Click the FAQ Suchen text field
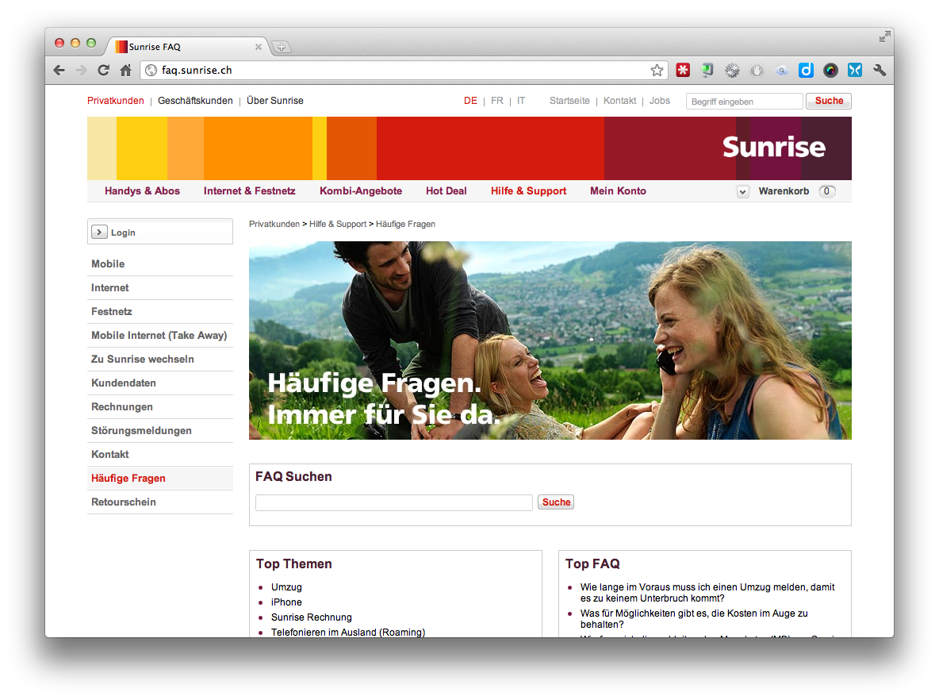939x700 pixels. pos(393,502)
